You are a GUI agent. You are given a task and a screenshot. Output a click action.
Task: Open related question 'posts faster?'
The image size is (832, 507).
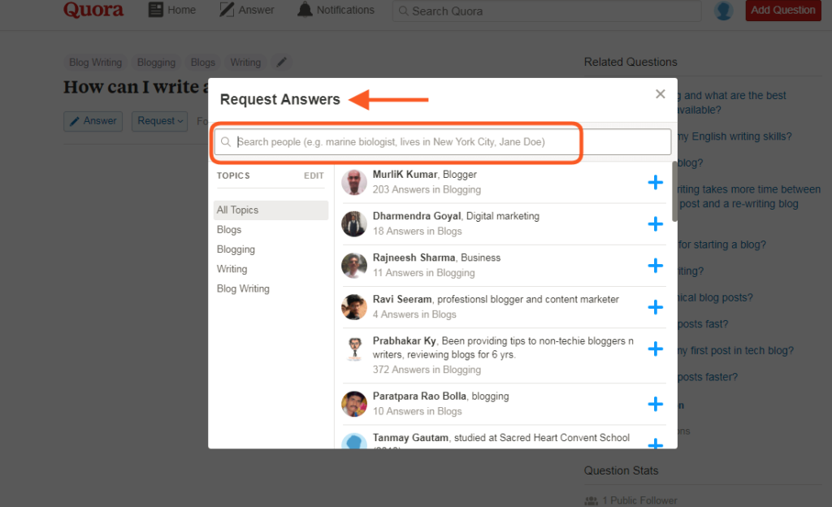click(x=708, y=377)
